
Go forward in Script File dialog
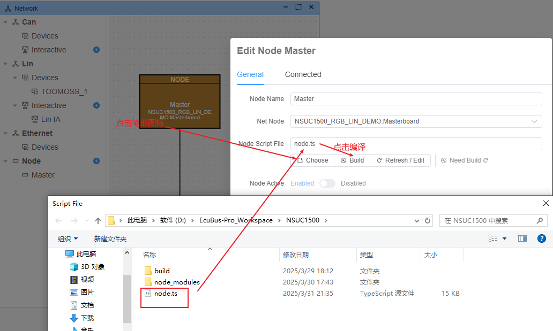pyautogui.click(x=74, y=220)
